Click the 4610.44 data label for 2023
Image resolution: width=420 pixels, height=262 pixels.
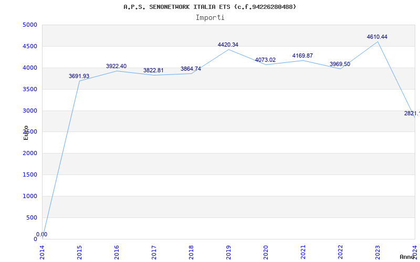377,37
